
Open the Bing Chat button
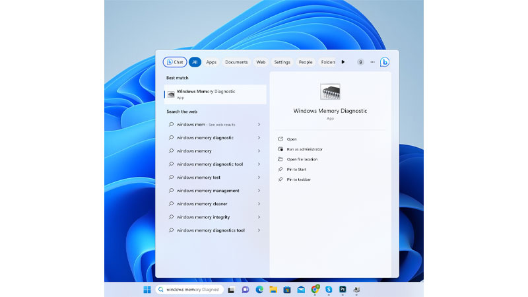[x=175, y=62]
